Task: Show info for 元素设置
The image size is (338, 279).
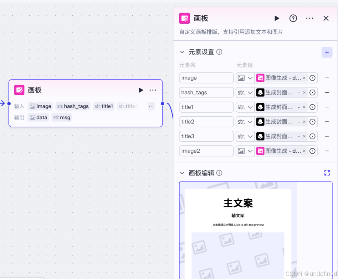Action: [219, 52]
